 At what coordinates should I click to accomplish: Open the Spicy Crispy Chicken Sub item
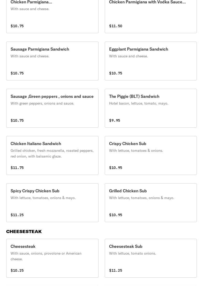(52, 203)
